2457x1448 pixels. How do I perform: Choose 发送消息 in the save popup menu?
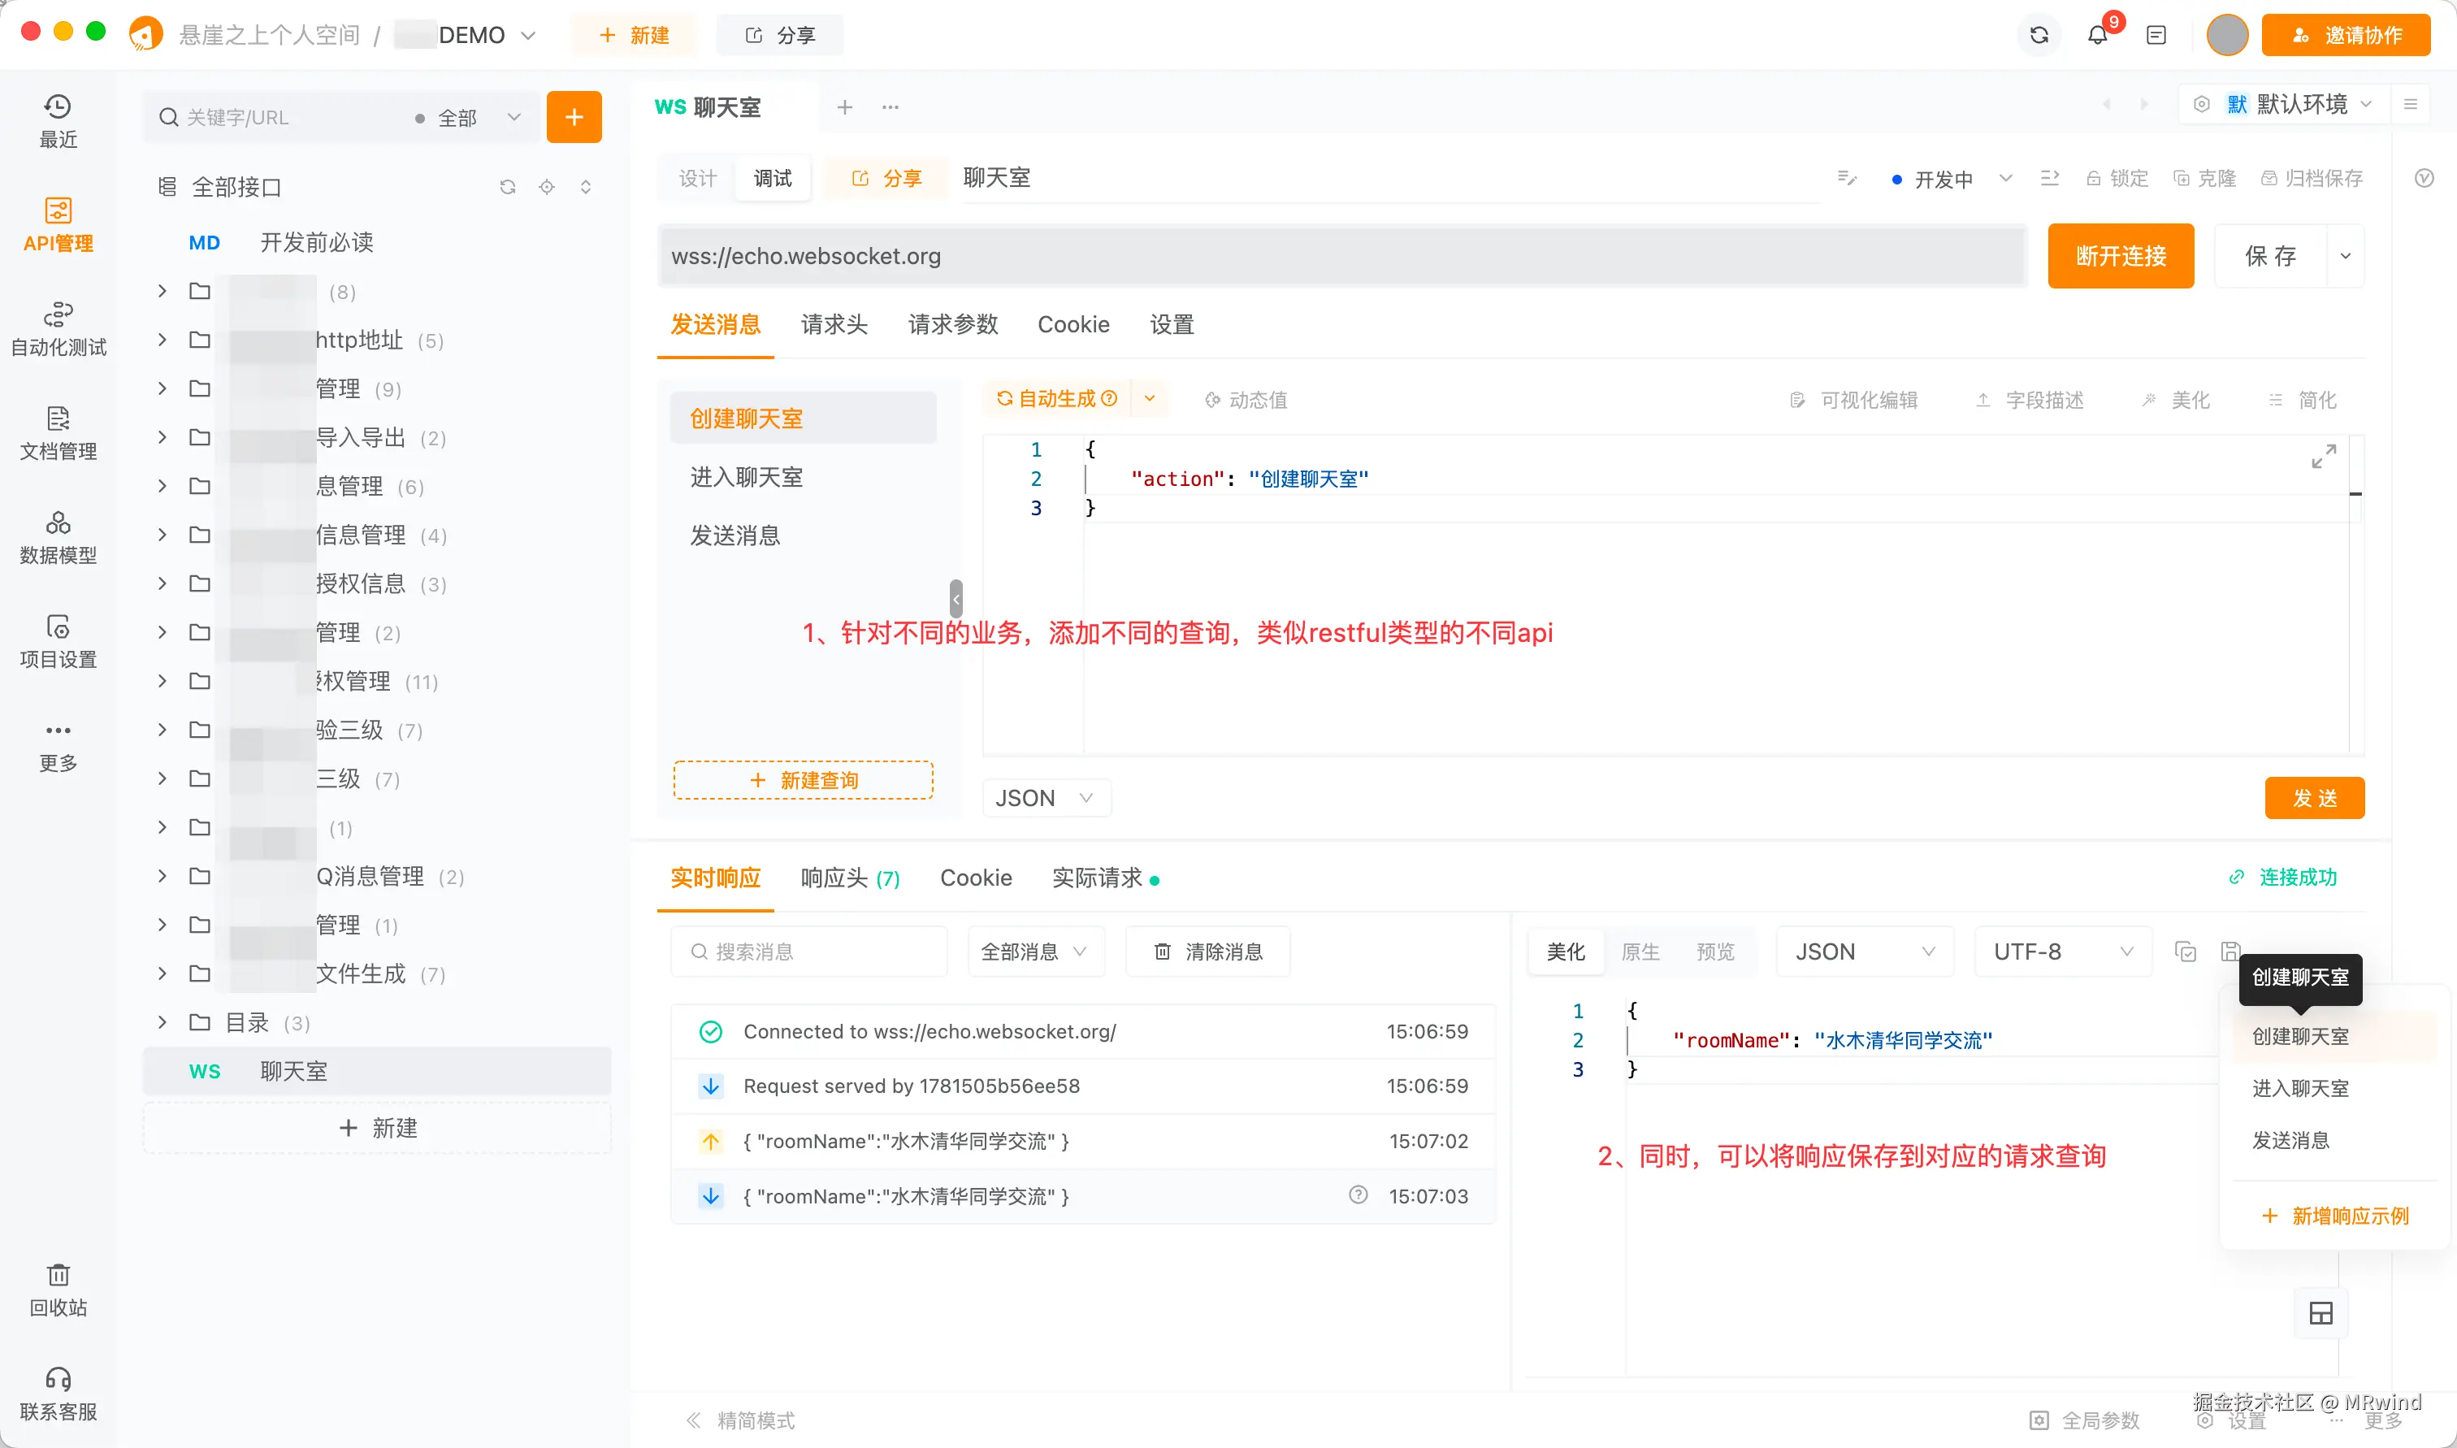(2334, 1140)
